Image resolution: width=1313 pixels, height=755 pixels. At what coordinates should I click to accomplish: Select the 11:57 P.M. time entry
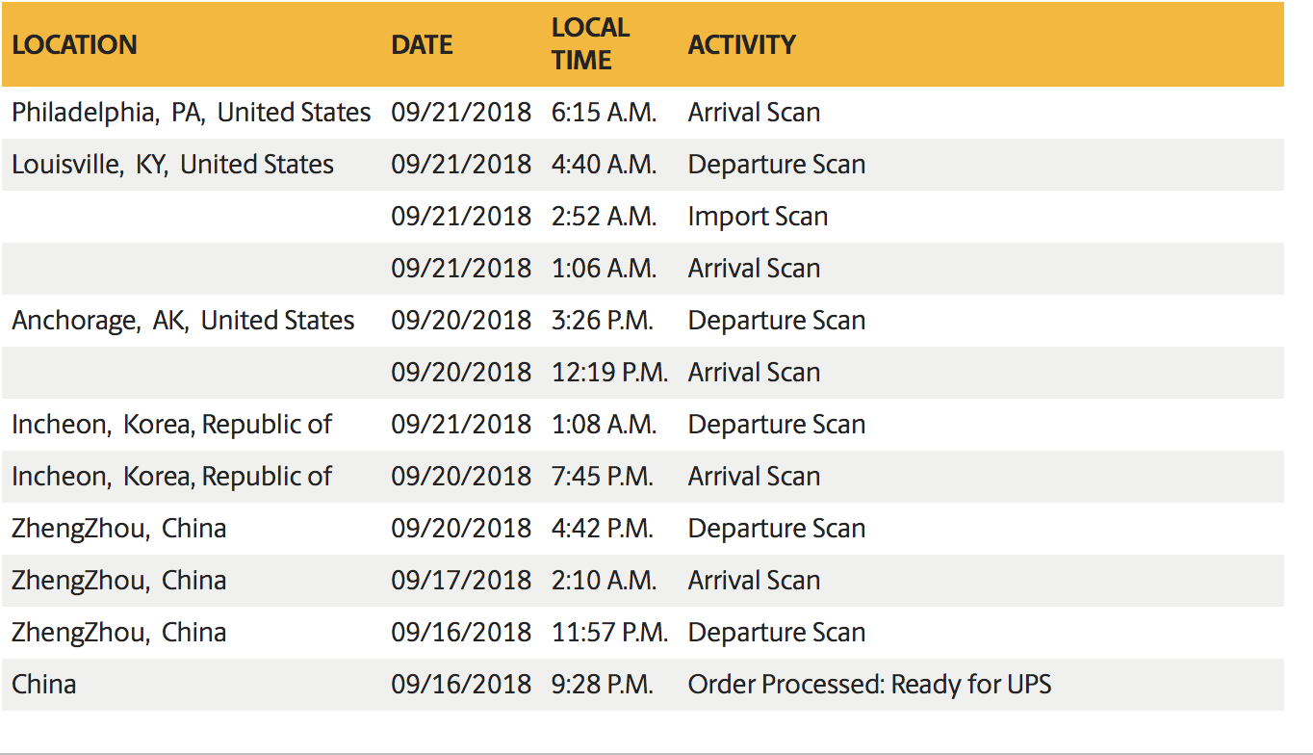tap(609, 633)
